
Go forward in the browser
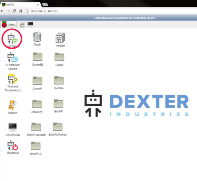pos(8,11)
